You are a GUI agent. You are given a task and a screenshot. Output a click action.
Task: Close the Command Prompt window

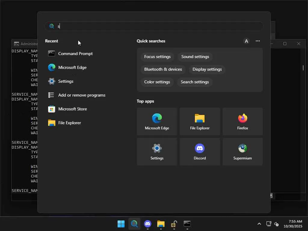pyautogui.click(x=299, y=44)
